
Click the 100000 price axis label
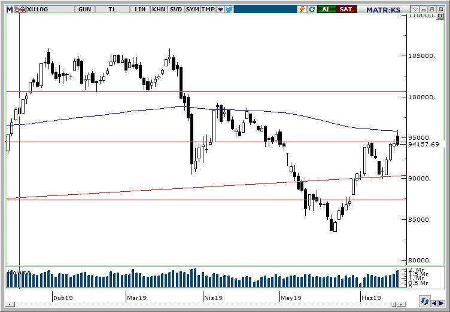click(x=422, y=97)
